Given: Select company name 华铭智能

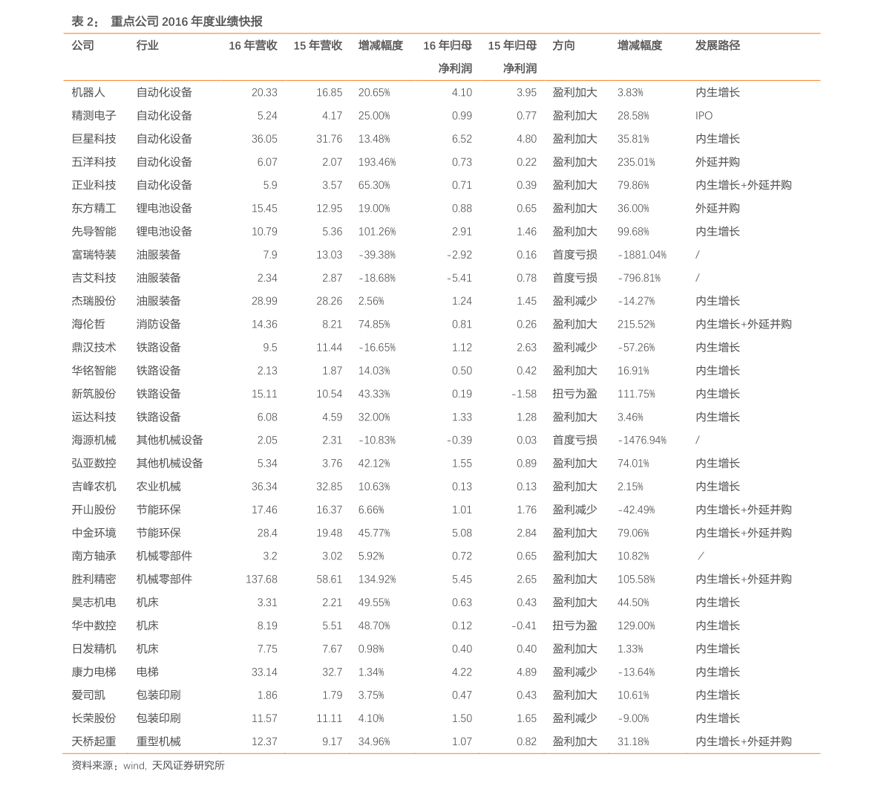Looking at the screenshot, I should point(94,371).
